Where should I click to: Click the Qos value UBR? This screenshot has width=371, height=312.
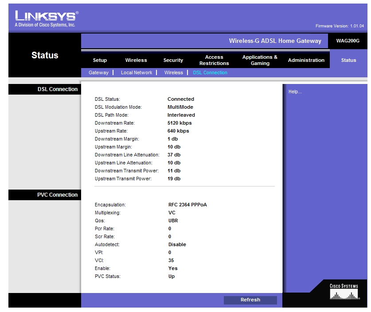[173, 221]
